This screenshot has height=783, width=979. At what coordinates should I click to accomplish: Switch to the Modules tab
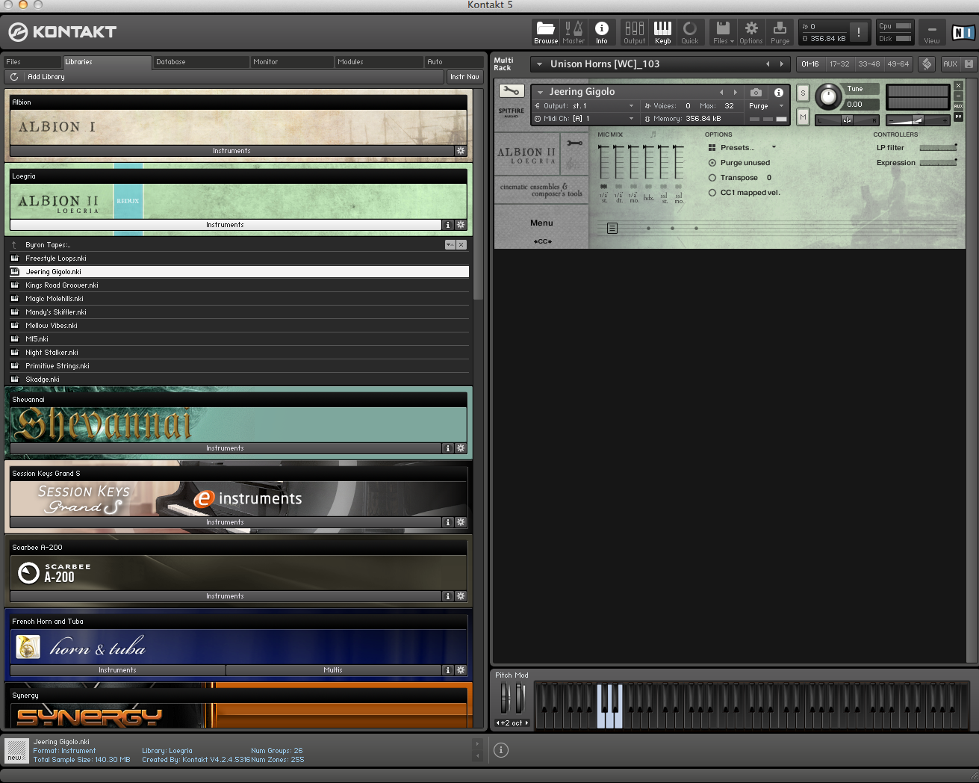click(x=379, y=62)
